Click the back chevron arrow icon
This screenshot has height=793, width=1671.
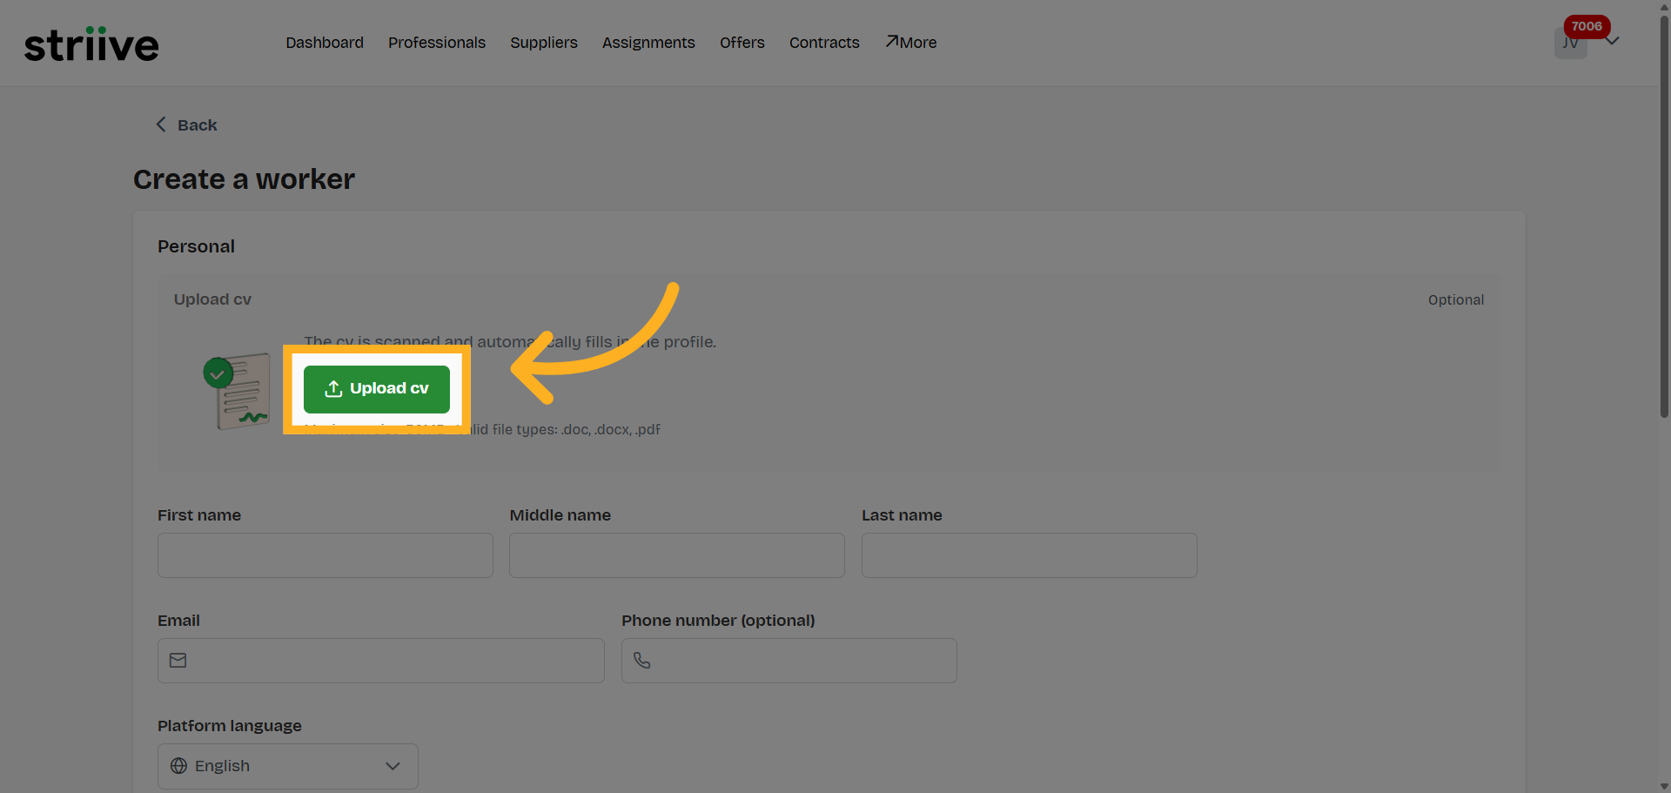coord(160,124)
